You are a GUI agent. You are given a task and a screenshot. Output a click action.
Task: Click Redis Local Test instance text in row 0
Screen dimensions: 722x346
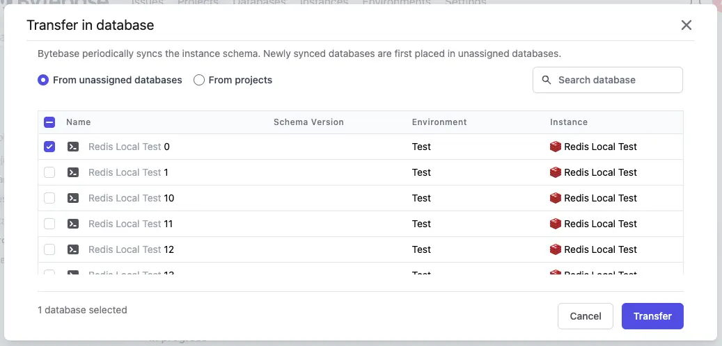pyautogui.click(x=600, y=147)
